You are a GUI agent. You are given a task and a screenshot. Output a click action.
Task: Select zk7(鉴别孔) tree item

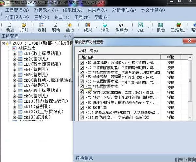click(x=36, y=85)
